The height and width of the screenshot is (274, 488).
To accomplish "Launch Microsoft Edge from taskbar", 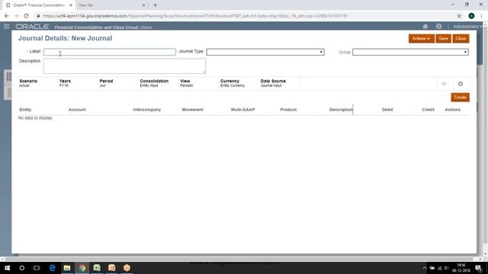I will pos(52,268).
